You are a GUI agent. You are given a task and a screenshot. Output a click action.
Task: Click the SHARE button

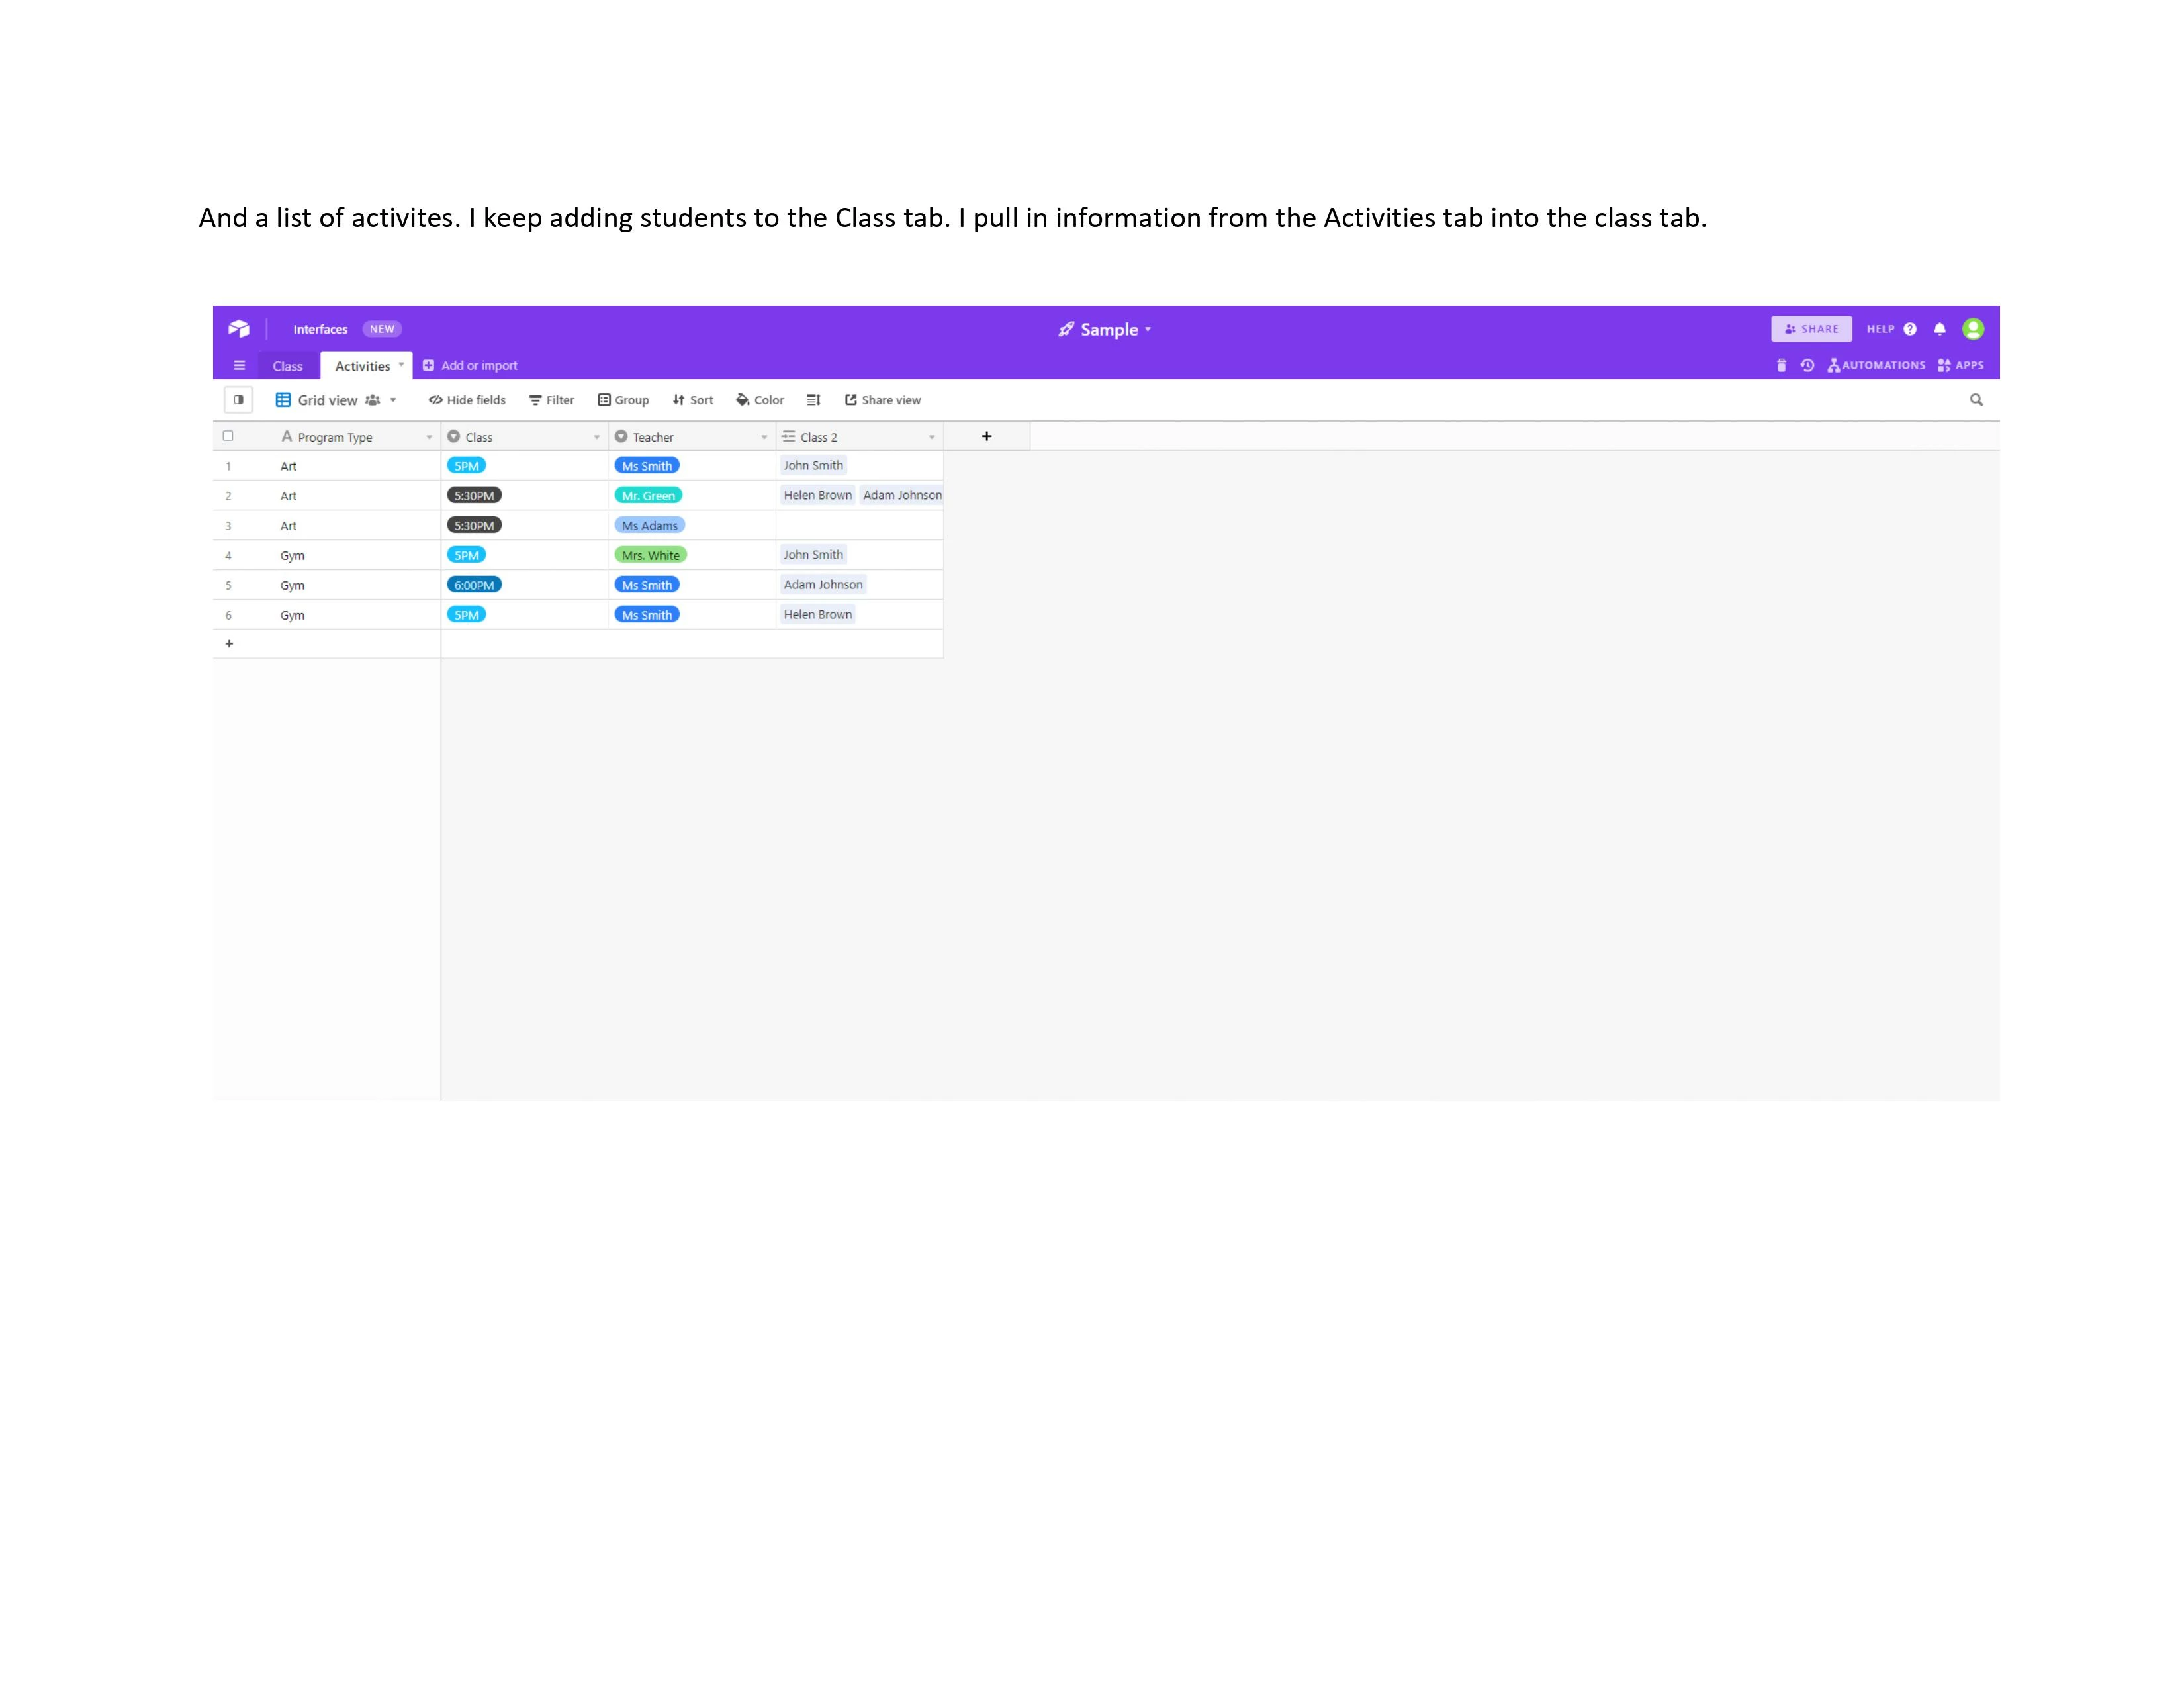pos(1811,329)
